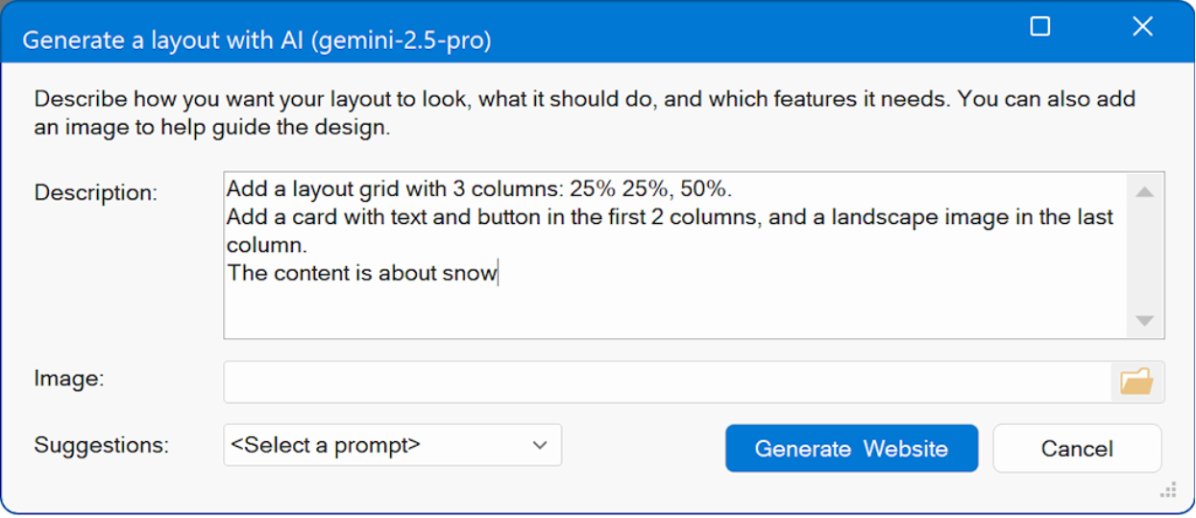Image resolution: width=1196 pixels, height=518 pixels.
Task: Close the Generate a layout with AI dialog
Action: [1142, 27]
